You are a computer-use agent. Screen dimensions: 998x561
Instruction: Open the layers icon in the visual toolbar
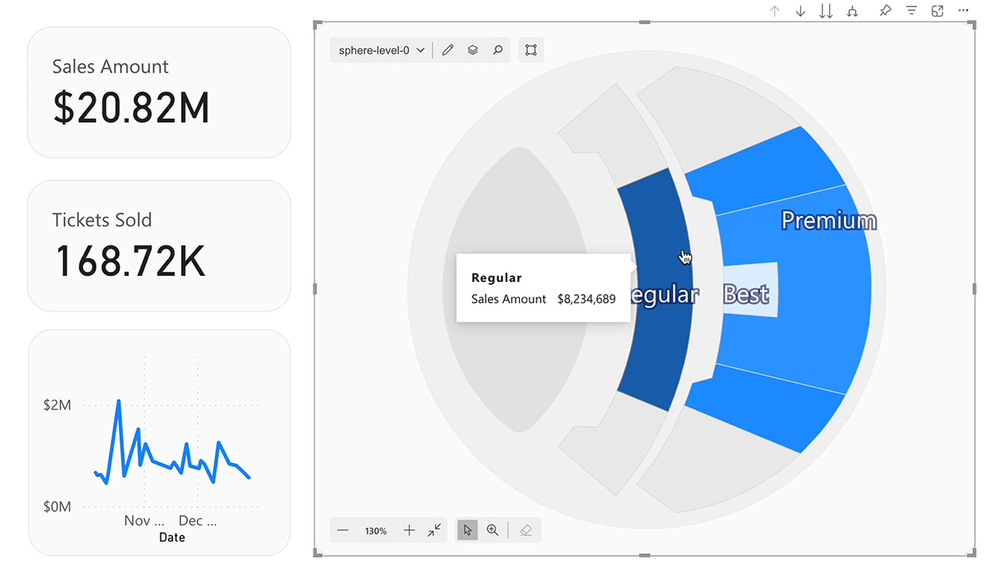[x=472, y=50]
